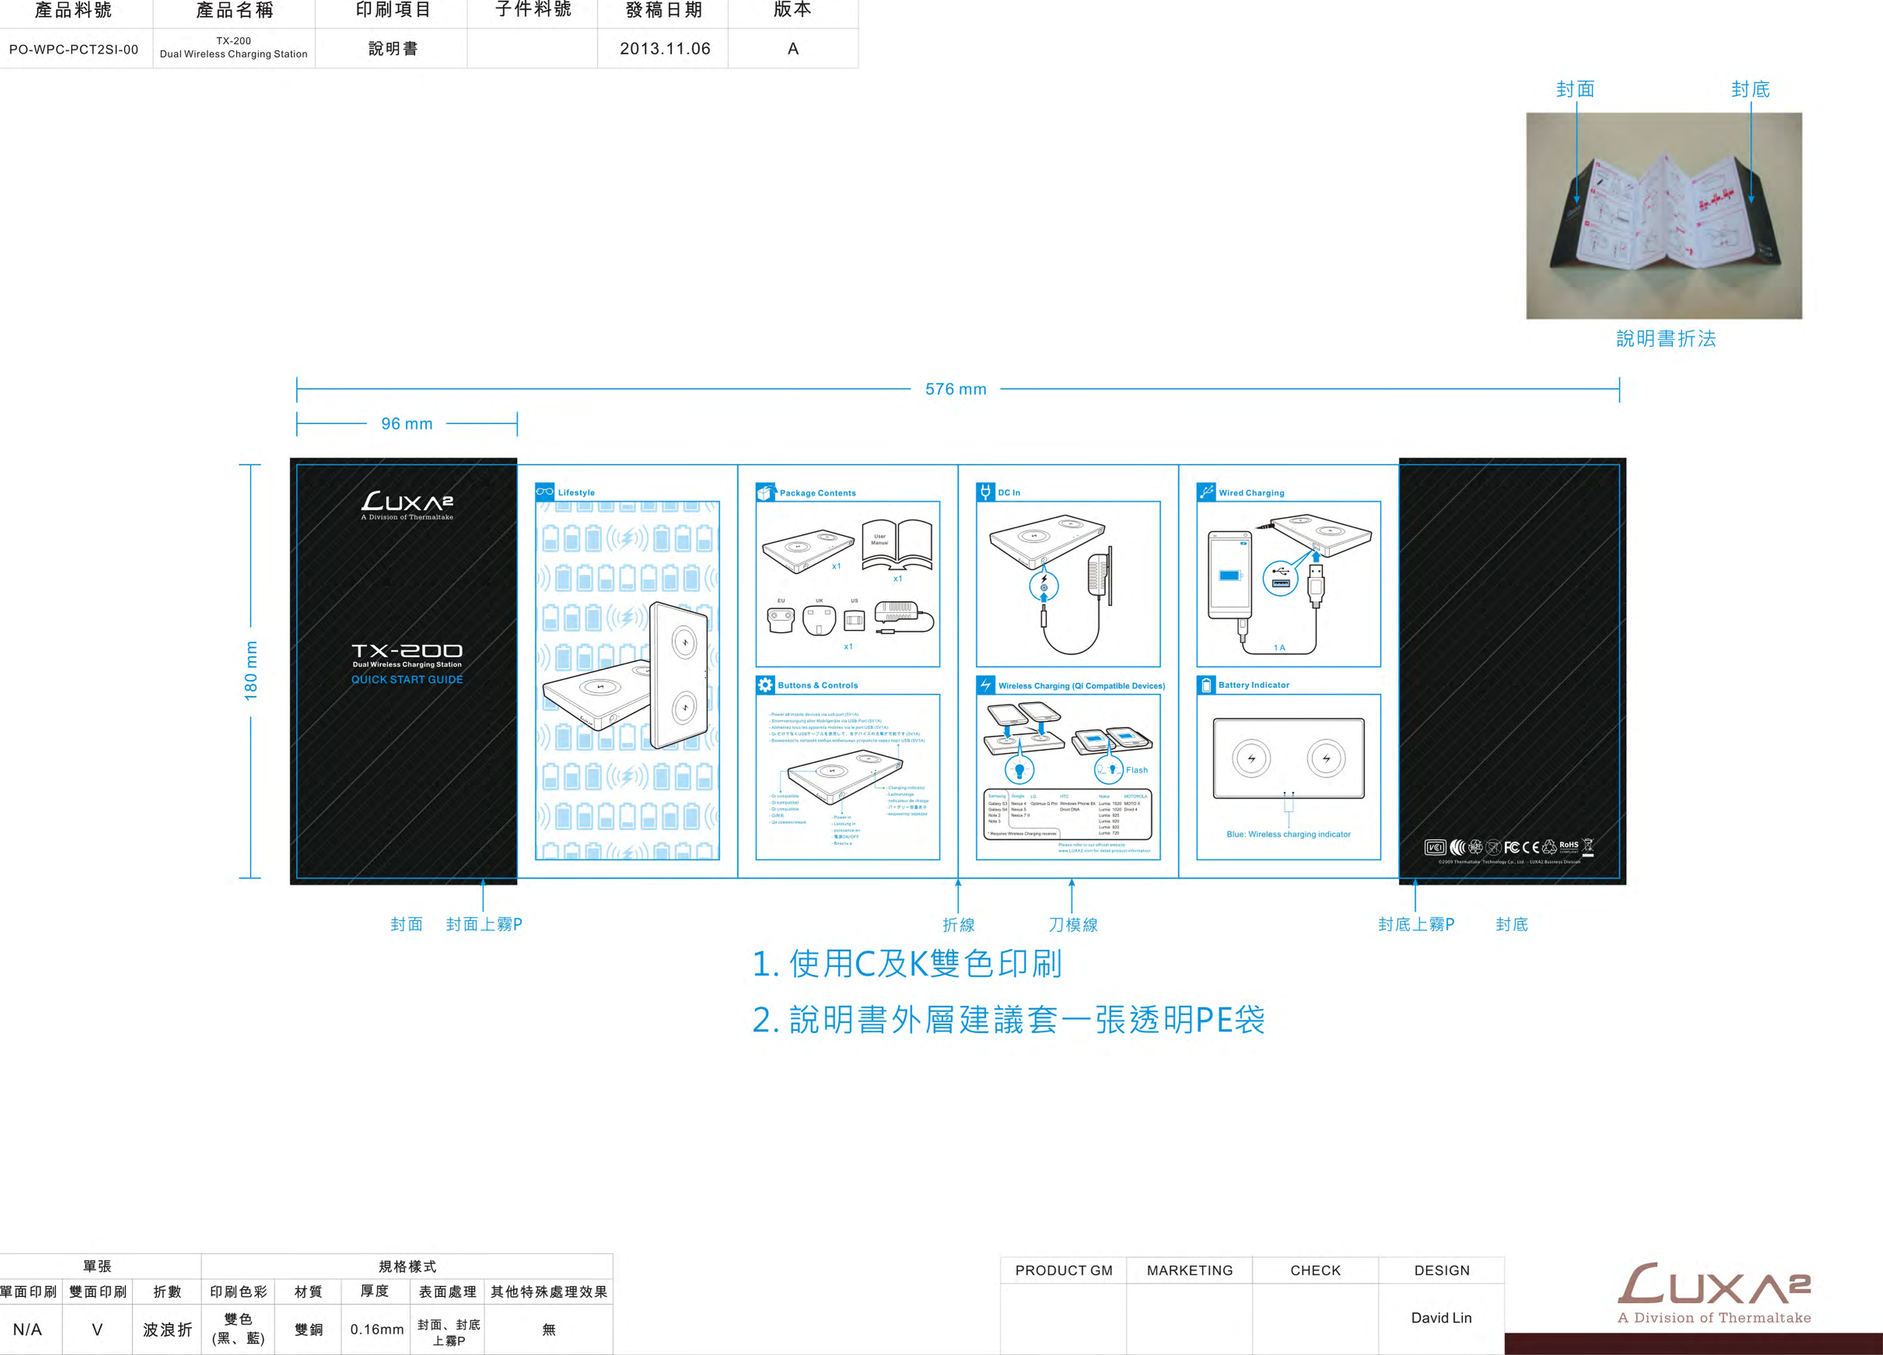
Task: Click the Flash label in Wireless Charging panel
Action: point(1136,771)
